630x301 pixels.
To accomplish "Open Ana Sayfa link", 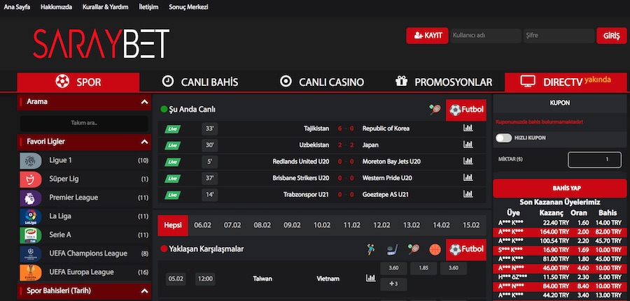I will pyautogui.click(x=17, y=7).
